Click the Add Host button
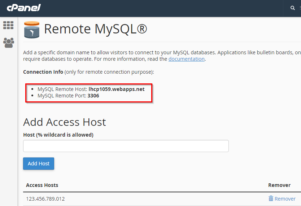 pos(39,164)
